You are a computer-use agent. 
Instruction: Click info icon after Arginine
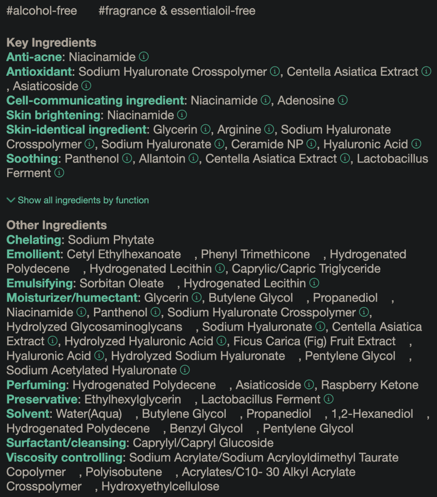coord(269,130)
